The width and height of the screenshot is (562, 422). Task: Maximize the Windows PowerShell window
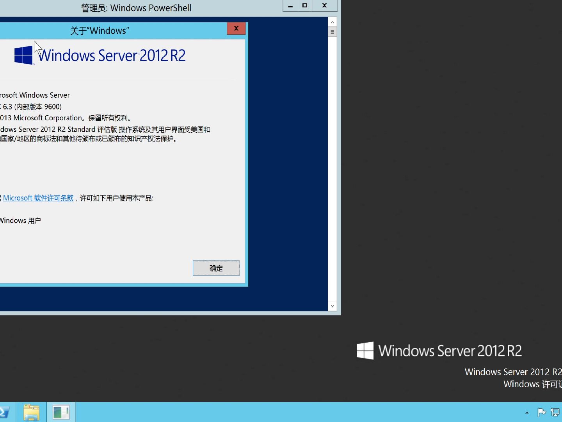(x=305, y=6)
